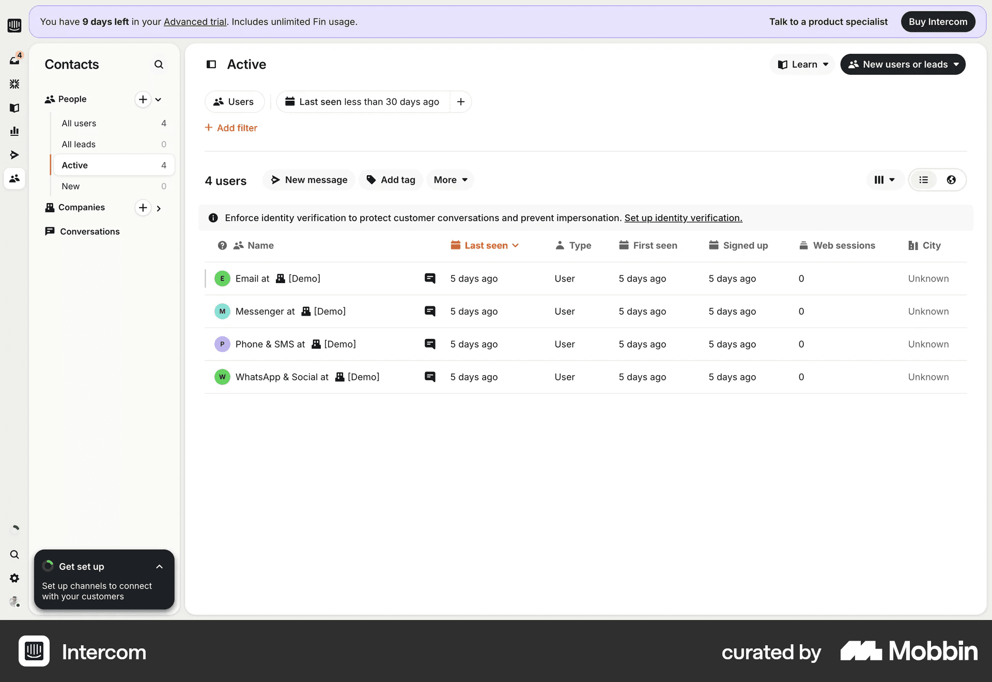Open the Inbox icon in left rail
This screenshot has height=682, width=992.
click(x=14, y=60)
